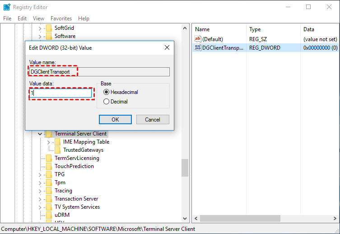Click the REG_SZ type cell
The width and height of the screenshot is (340, 234).
pos(258,39)
